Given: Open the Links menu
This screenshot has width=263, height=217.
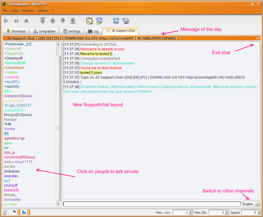Looking at the screenshot, I should coord(15,10).
